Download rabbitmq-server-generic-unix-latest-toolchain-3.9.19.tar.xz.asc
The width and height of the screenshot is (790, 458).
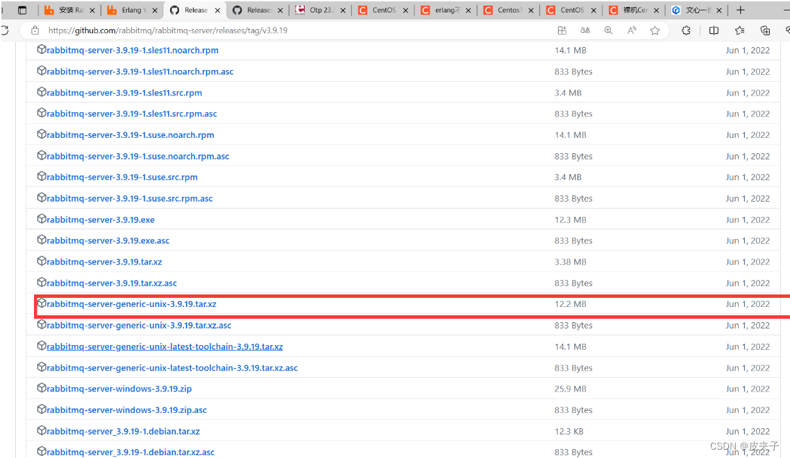pos(172,368)
